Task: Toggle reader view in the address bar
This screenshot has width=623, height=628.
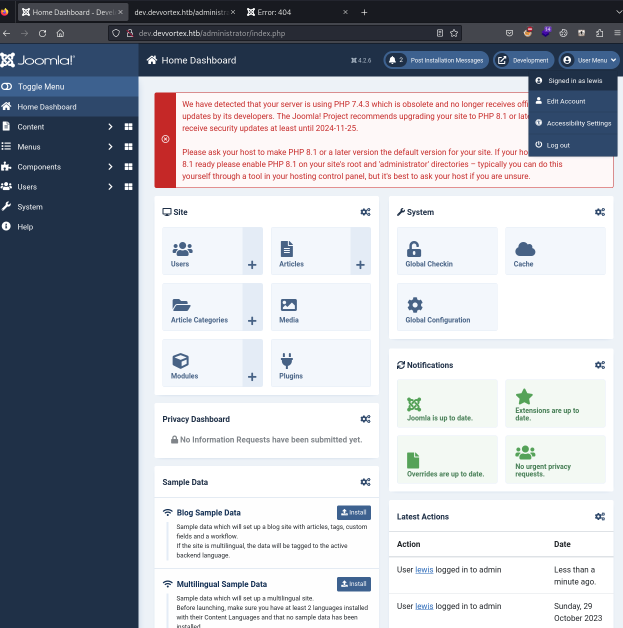Action: [439, 33]
